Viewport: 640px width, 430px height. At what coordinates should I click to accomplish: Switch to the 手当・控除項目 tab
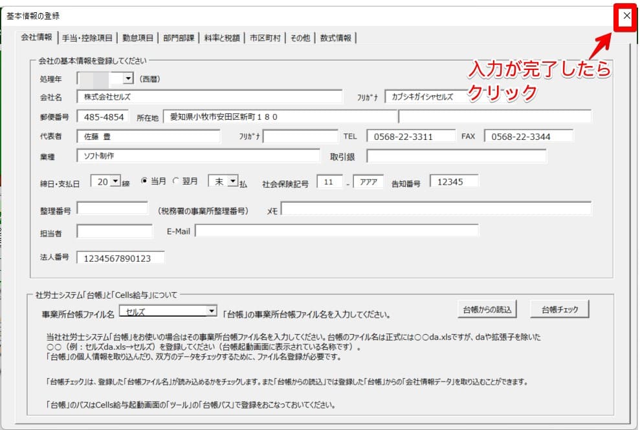coord(87,38)
